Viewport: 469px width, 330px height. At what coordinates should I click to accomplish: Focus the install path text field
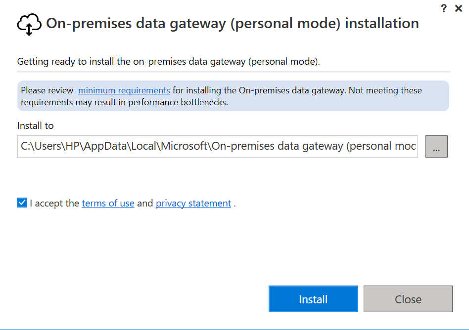point(218,146)
